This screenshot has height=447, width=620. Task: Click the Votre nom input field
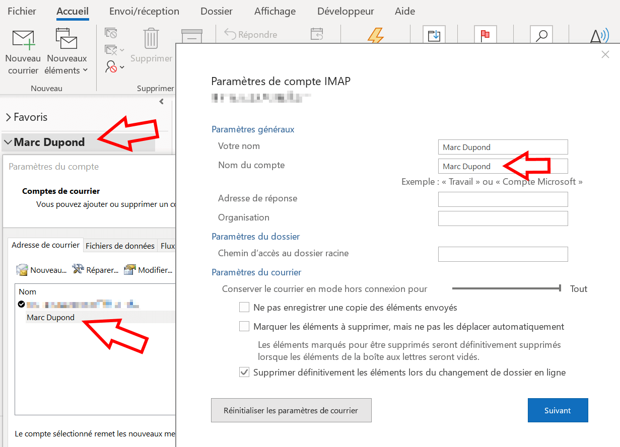click(x=503, y=147)
